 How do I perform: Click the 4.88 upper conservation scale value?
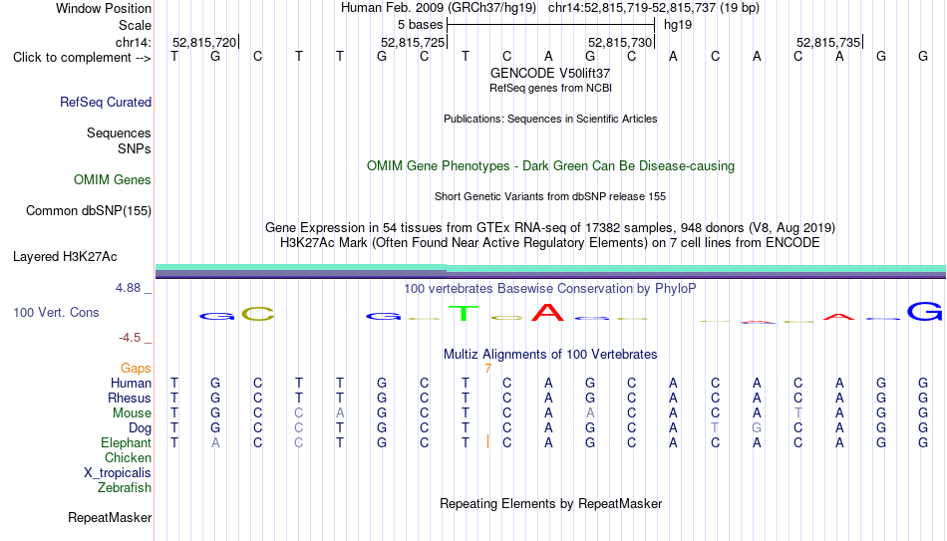click(128, 288)
